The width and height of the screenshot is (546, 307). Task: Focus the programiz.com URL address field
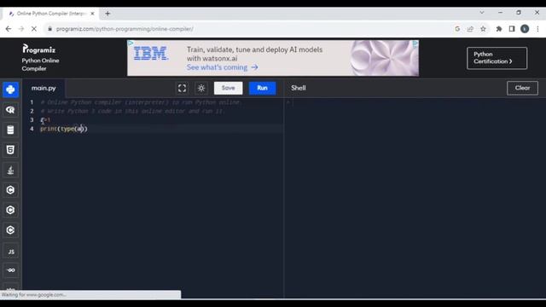tap(125, 29)
